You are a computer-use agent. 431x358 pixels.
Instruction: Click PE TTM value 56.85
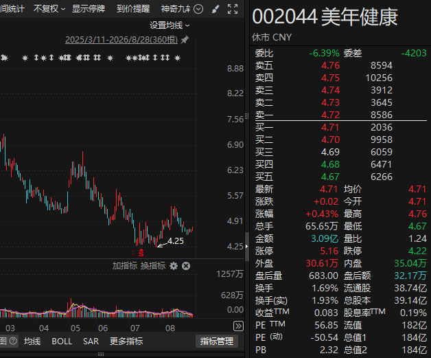click(x=326, y=325)
